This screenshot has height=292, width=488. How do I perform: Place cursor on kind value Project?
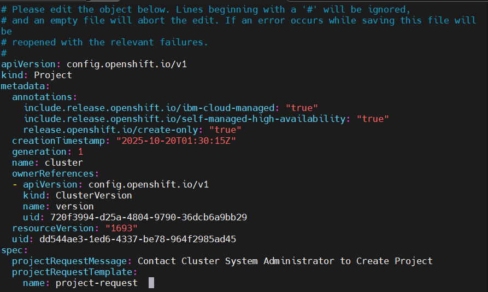(53, 75)
